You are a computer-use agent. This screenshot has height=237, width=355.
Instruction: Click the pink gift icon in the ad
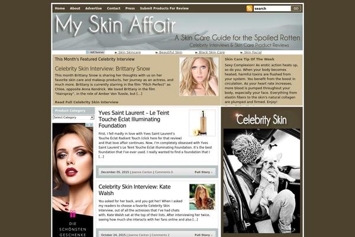(72, 214)
